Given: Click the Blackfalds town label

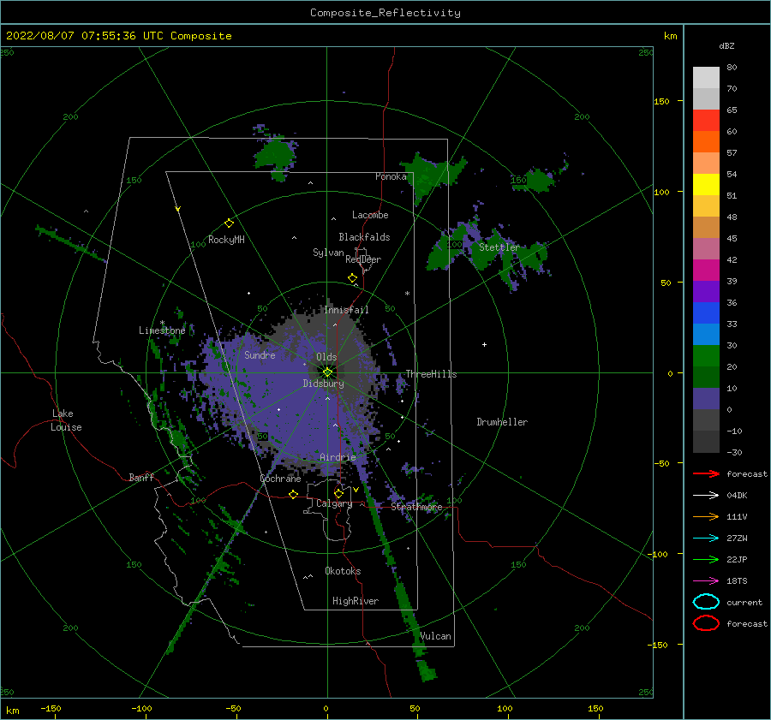Looking at the screenshot, I should click(x=364, y=237).
